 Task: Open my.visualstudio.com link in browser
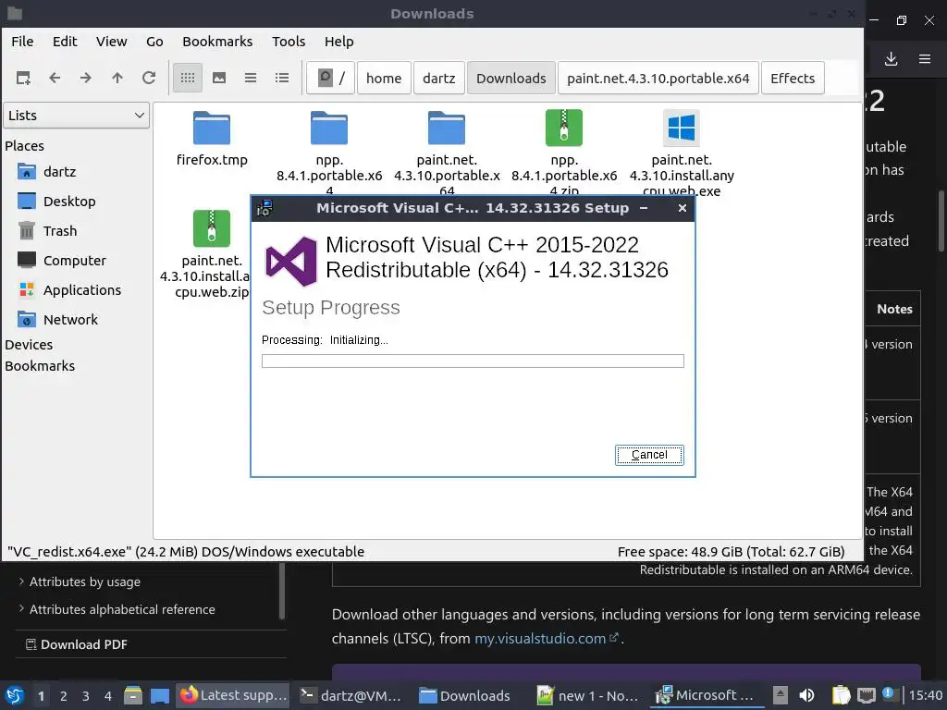tap(546, 639)
